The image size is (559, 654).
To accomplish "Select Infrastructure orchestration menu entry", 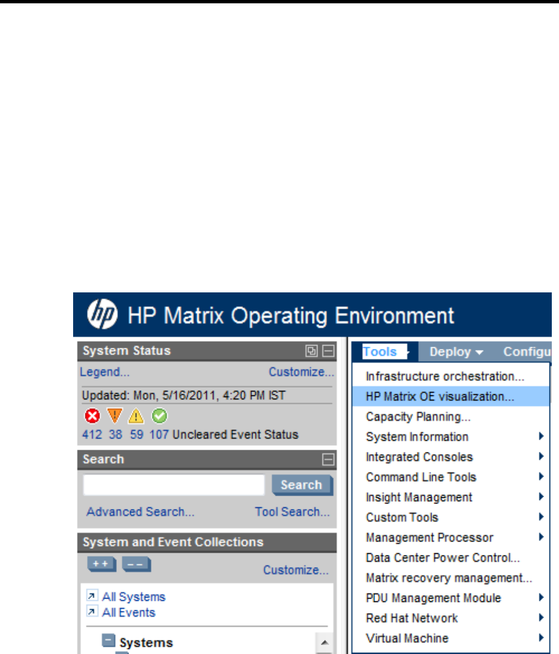I will [x=450, y=376].
